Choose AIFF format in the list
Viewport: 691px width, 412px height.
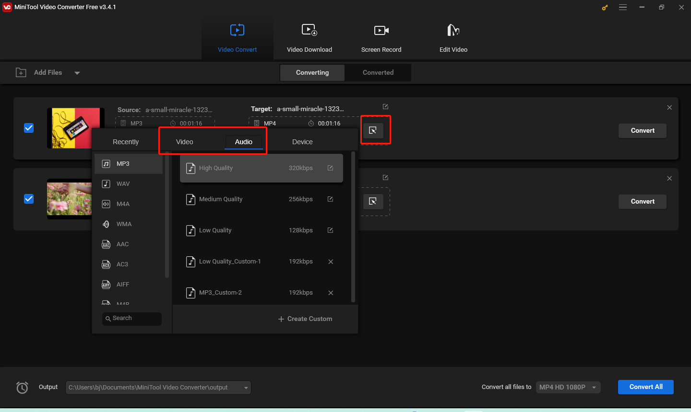tap(129, 285)
